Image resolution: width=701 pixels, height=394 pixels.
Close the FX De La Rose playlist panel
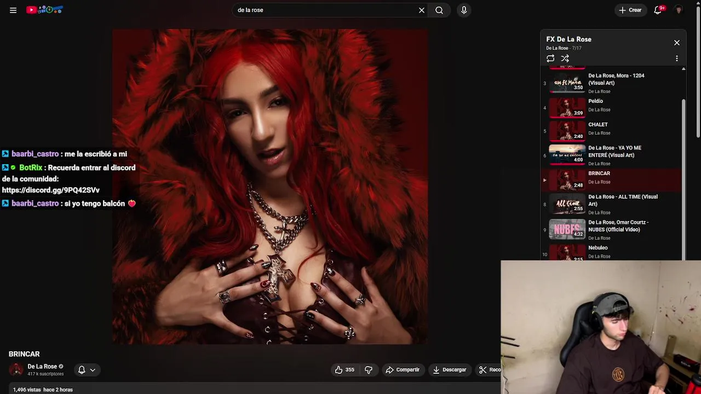677,43
